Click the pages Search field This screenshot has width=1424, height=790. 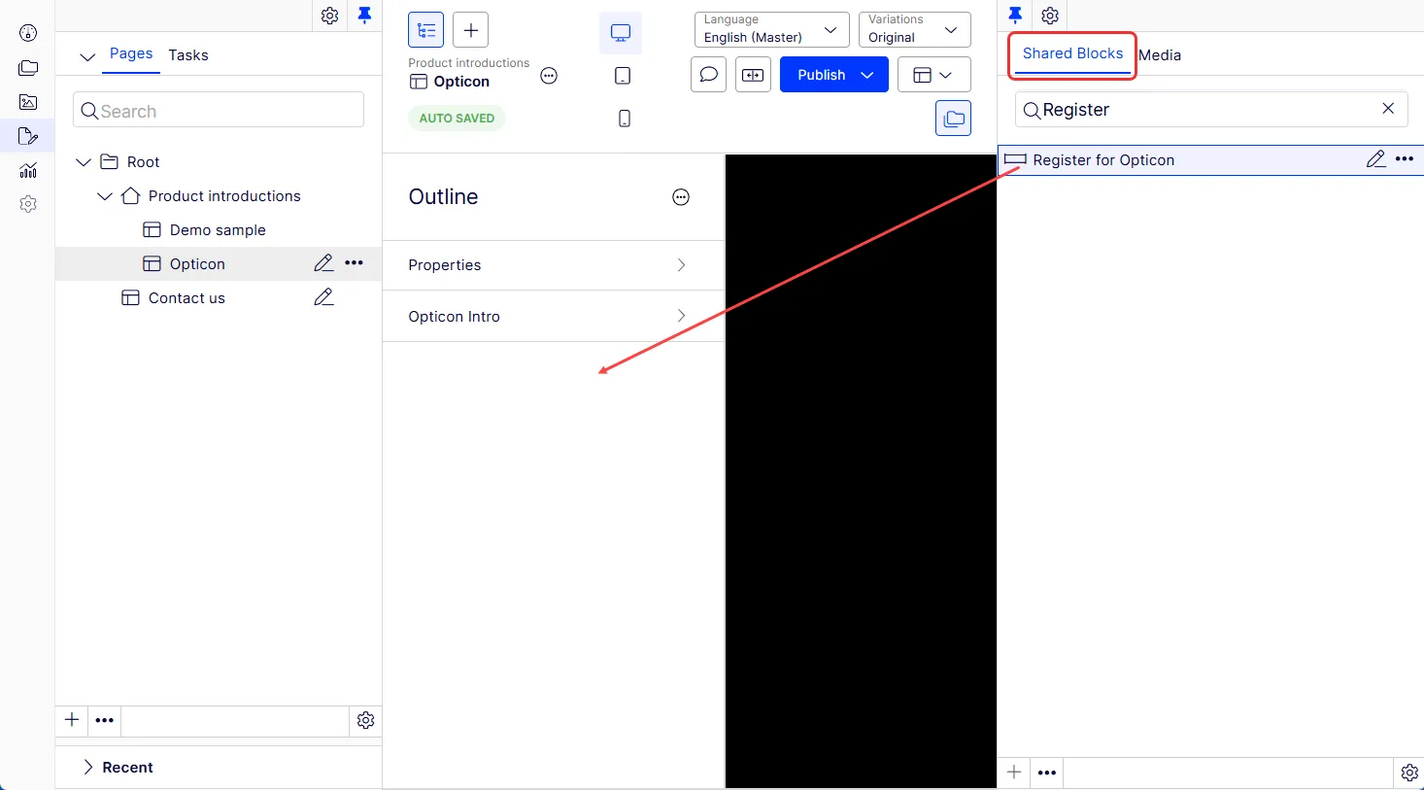point(219,110)
